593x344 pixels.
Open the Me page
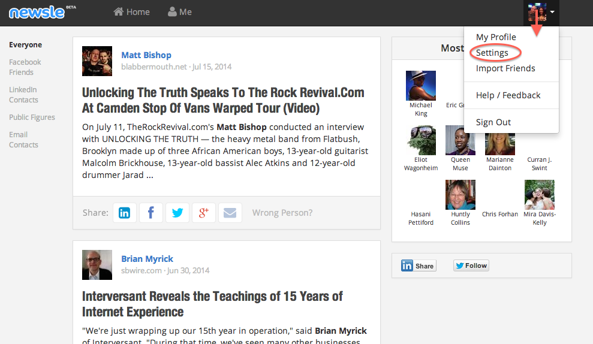180,12
